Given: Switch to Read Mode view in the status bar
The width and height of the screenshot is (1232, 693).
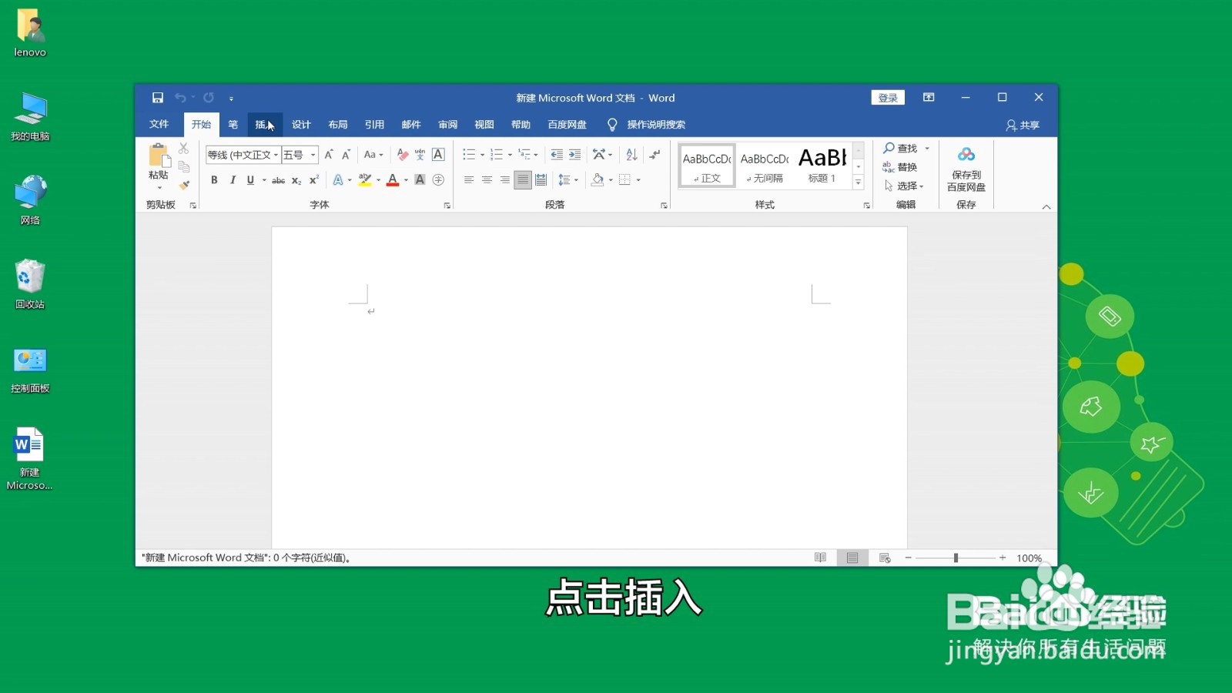Looking at the screenshot, I should pos(820,558).
